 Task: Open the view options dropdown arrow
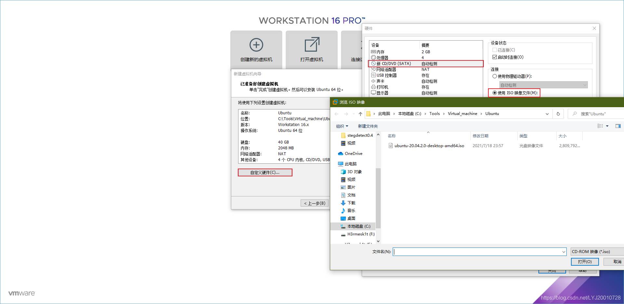point(607,126)
